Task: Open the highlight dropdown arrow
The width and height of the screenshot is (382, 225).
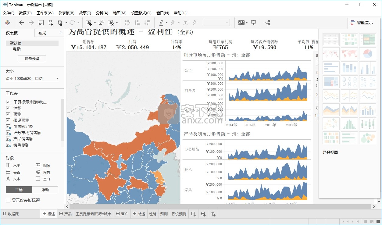Action: click(166, 23)
